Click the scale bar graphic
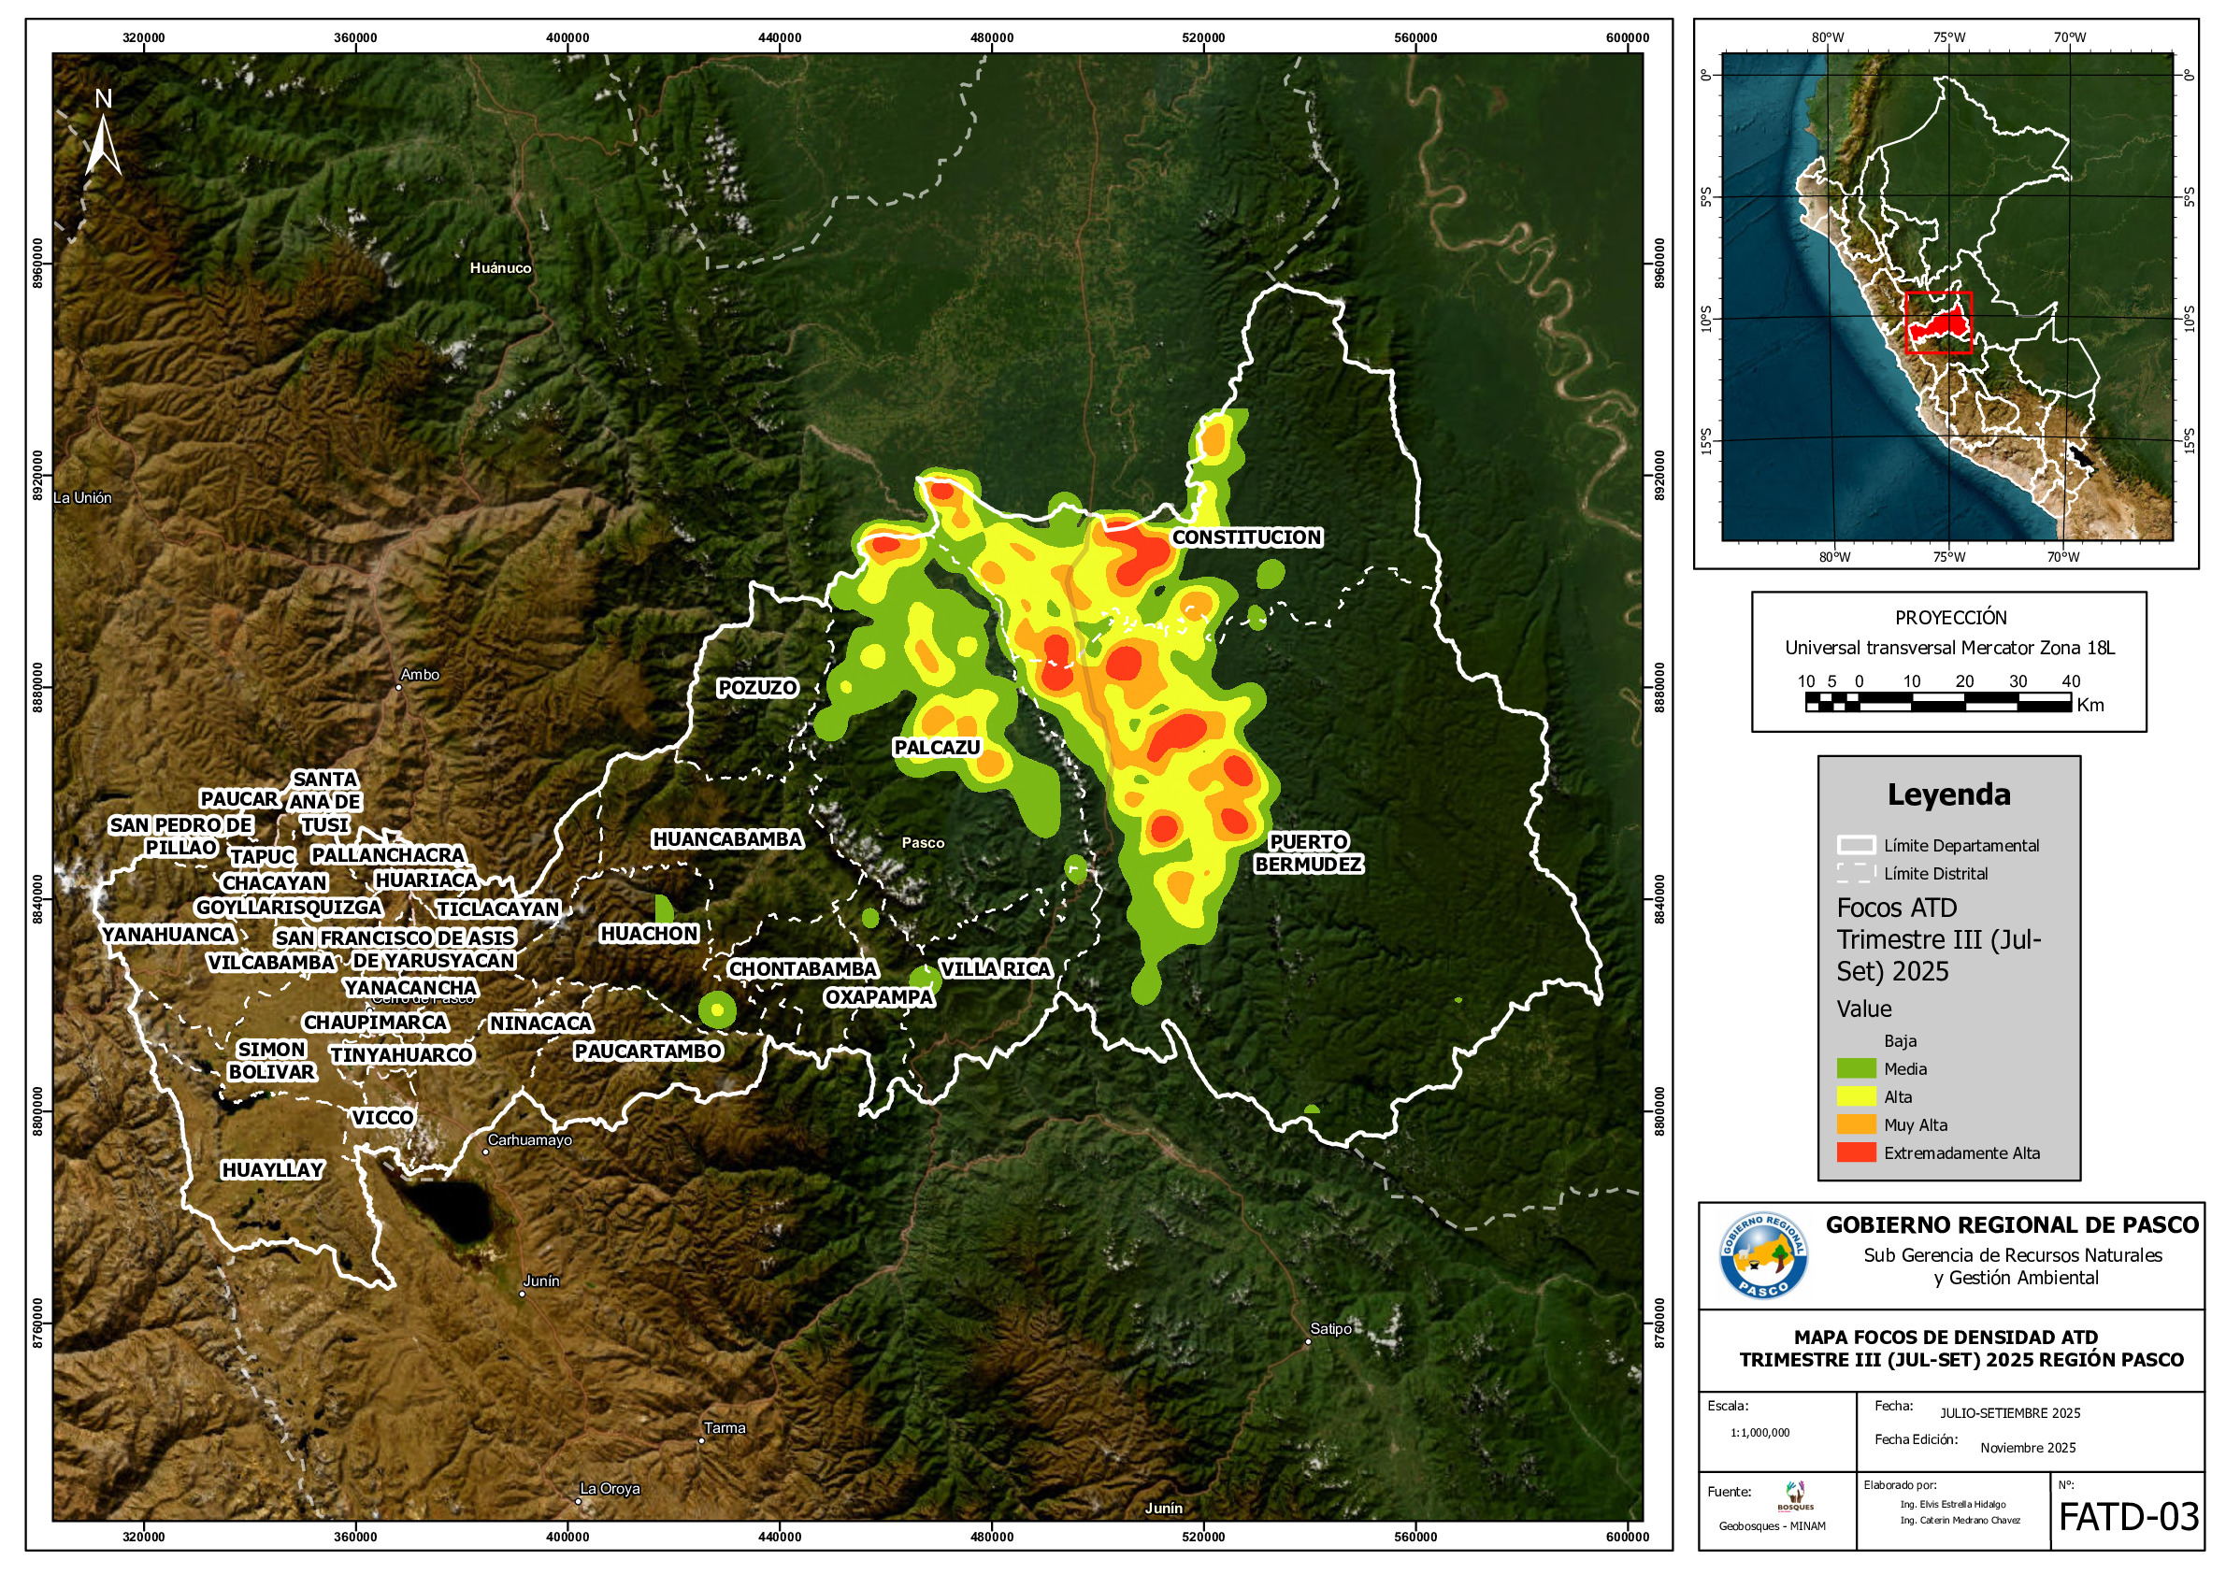 coord(1937,704)
